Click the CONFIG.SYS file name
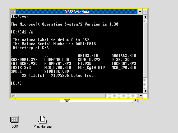 pos(89,60)
